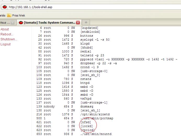The width and height of the screenshot is (181, 136).
Task: Click the [usb-storage-0] process text
Action: 94,71
